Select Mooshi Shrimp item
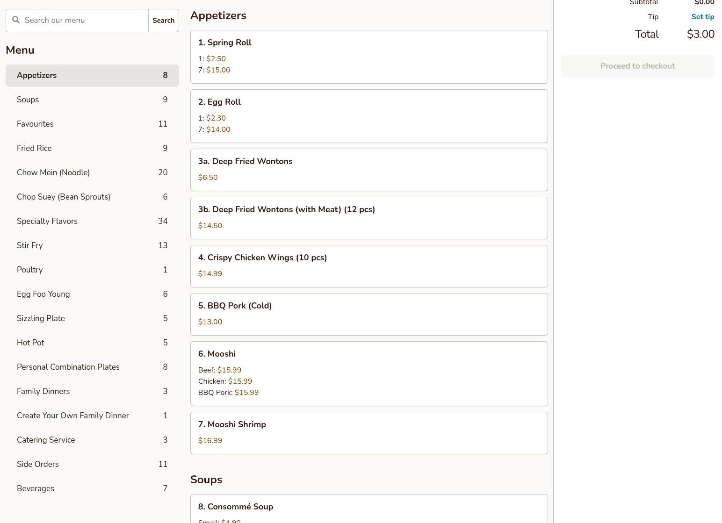Image resolution: width=722 pixels, height=523 pixels. [x=368, y=433]
